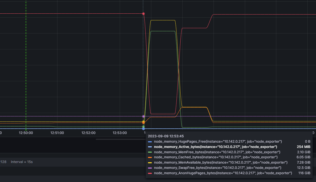Click the Interval = 15s query info text
The height and width of the screenshot is (182, 316).
[22, 162]
